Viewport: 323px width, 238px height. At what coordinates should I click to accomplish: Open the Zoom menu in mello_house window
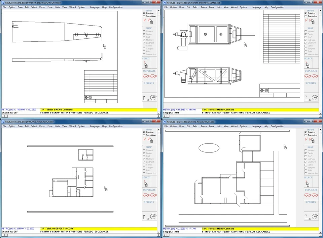click(x=204, y=126)
